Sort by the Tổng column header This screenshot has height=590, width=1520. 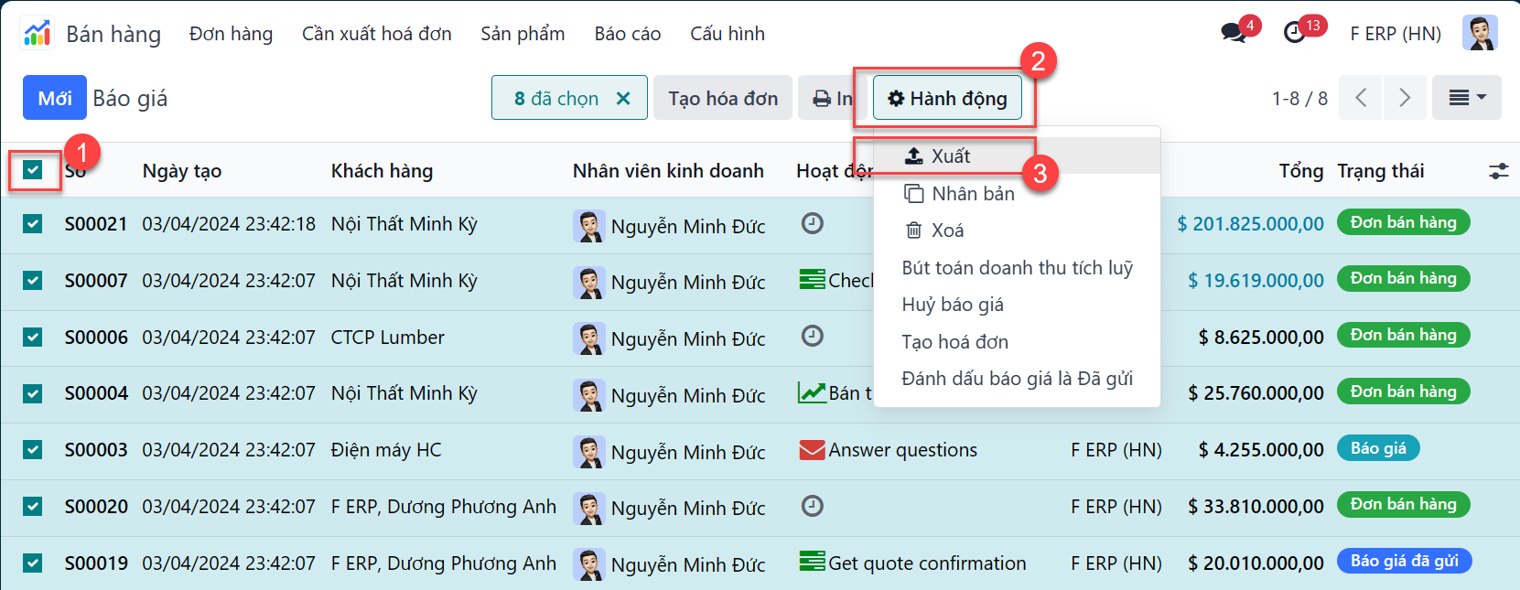(x=1301, y=171)
